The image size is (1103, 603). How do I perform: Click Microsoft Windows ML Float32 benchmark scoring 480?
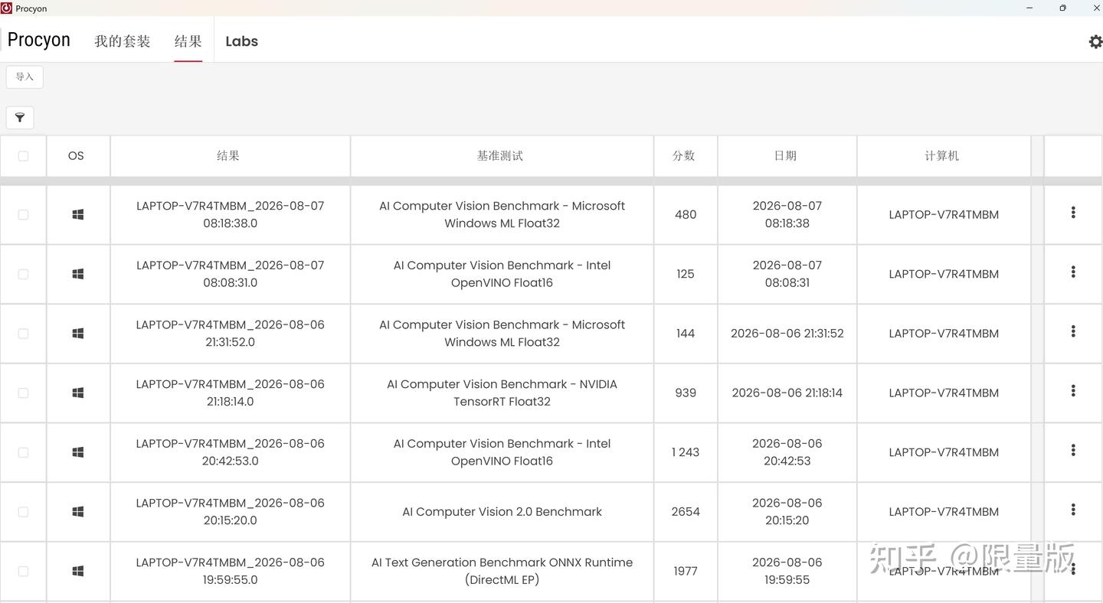[502, 215]
